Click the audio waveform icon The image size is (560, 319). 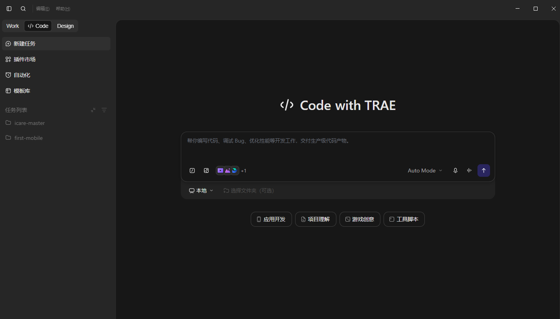469,170
